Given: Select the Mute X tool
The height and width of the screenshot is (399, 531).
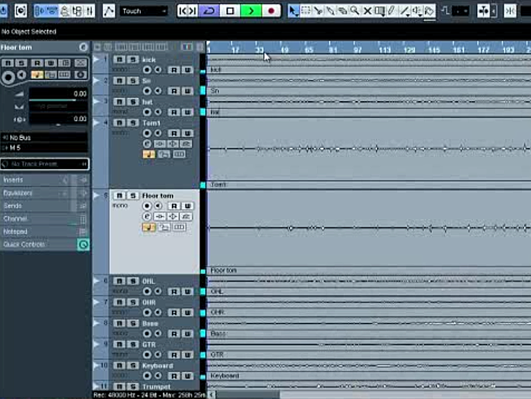Looking at the screenshot, I should [367, 11].
